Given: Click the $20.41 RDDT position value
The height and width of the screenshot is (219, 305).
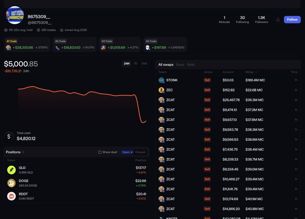Looking at the screenshot, I should coord(141,194).
